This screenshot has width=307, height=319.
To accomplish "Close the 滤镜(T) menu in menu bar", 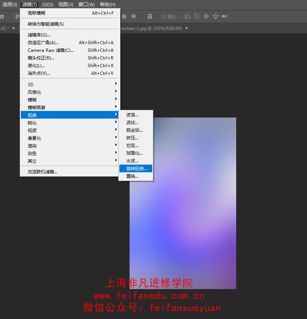I will [30, 4].
